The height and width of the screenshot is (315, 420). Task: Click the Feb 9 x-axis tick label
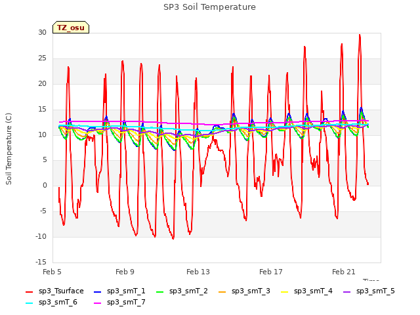coord(125,272)
